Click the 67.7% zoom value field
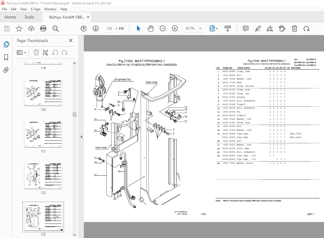The width and height of the screenshot is (324, 238). pos(190,29)
